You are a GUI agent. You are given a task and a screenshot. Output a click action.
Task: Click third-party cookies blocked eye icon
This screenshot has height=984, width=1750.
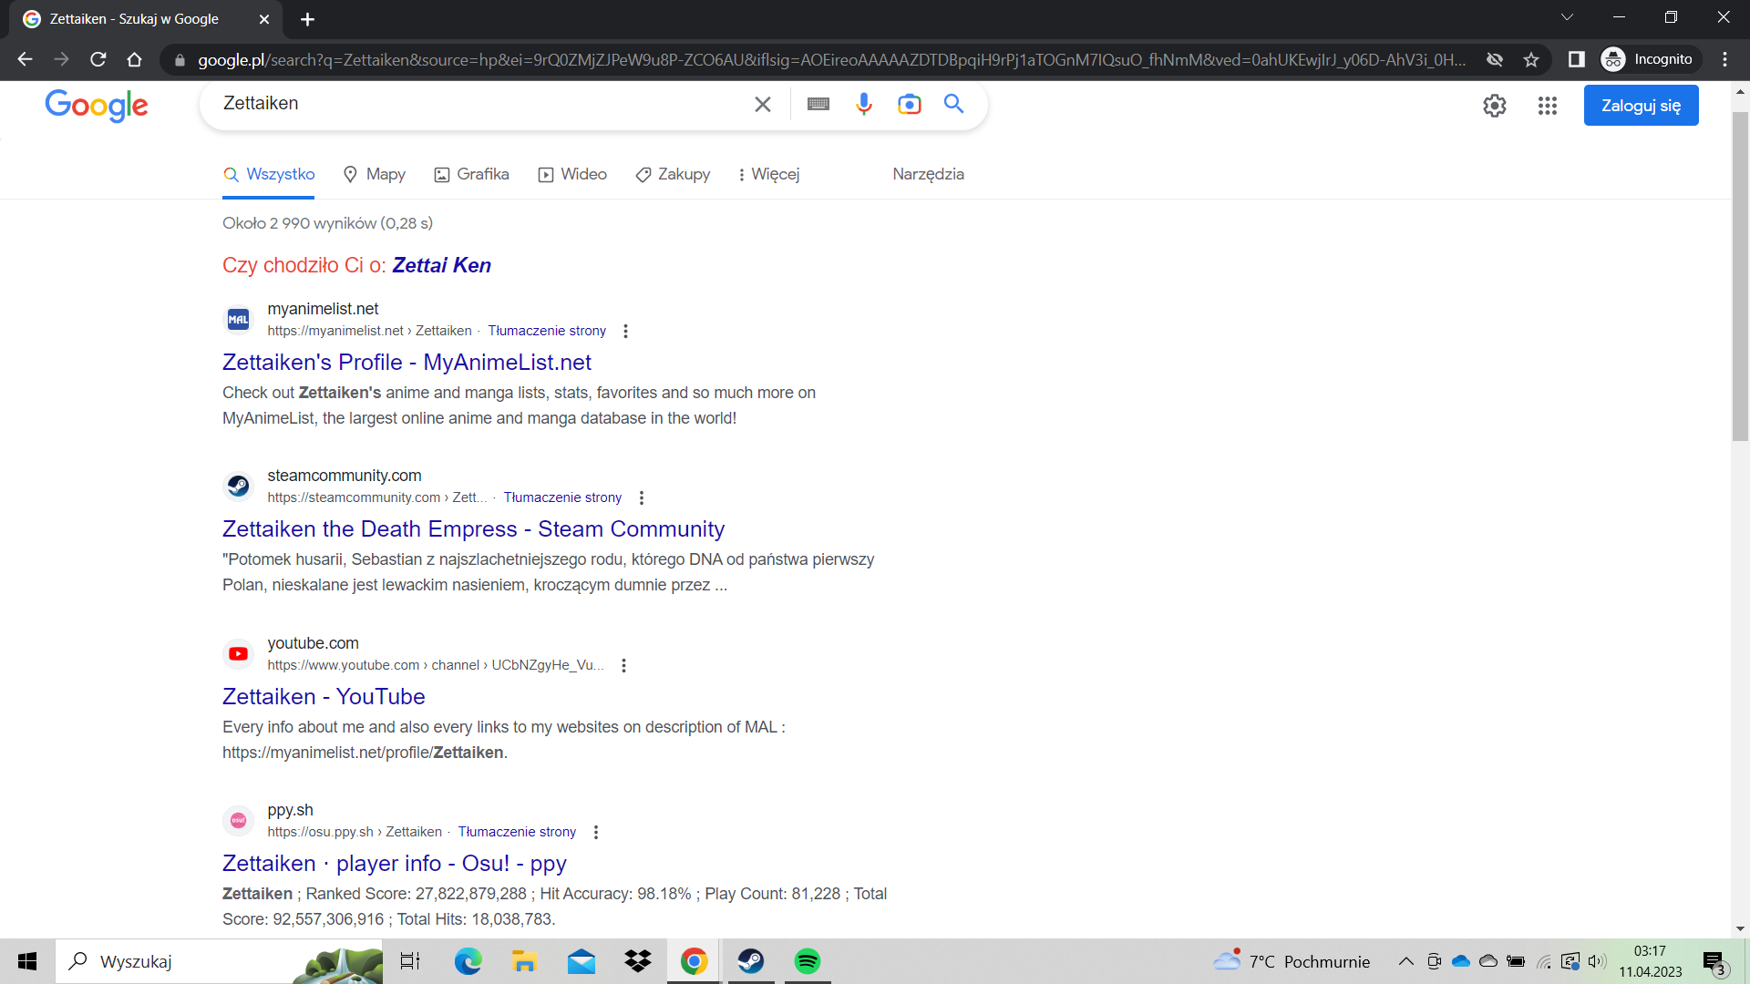pyautogui.click(x=1495, y=59)
